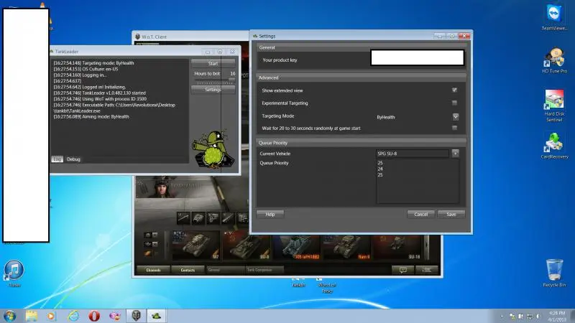The width and height of the screenshot is (575, 323).
Task: Switch to the Debug tab in TankLeader
Action: [73, 159]
